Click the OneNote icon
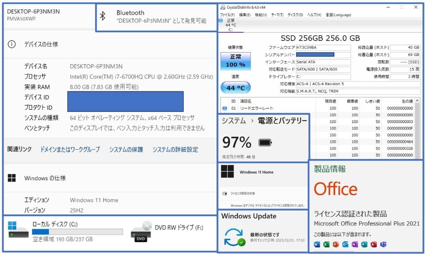This screenshot has width=426, height=254. point(354,244)
